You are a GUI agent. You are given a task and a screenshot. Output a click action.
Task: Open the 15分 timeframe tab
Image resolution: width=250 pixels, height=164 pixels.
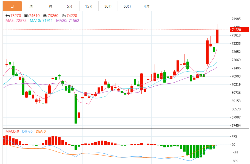pyautogui.click(x=89, y=6)
